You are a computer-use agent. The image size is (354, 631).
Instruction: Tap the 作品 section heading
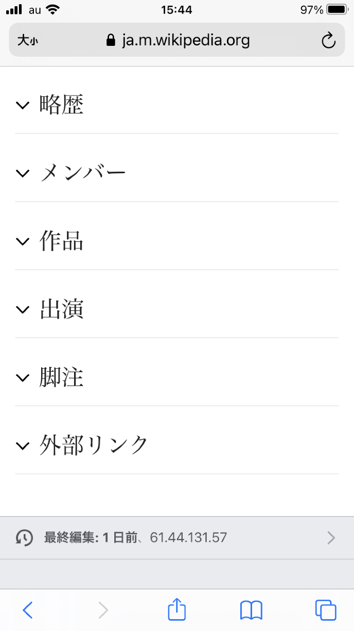point(62,241)
